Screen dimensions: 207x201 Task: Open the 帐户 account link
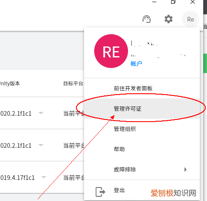(136, 64)
